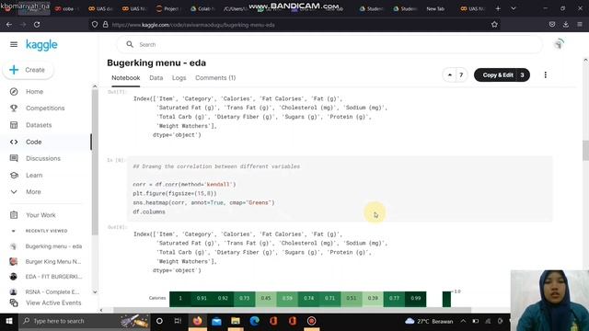Open the Kaggle hamburger menu
Image resolution: width=589 pixels, height=331 pixels.
(x=14, y=44)
